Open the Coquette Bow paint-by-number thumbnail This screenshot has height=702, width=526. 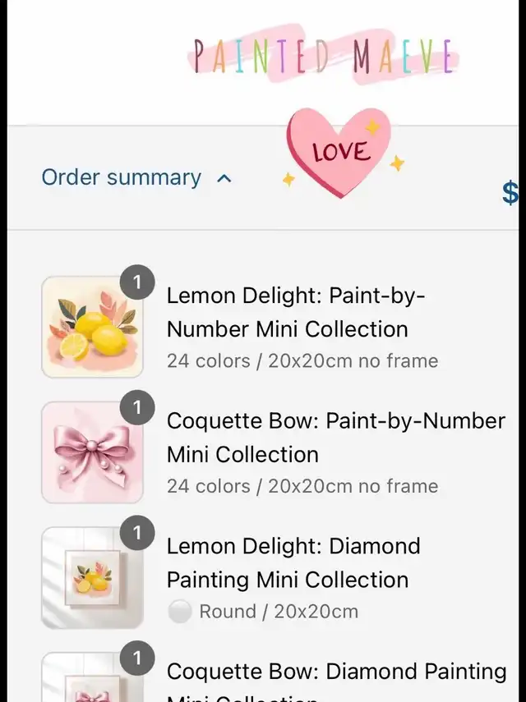click(x=92, y=452)
